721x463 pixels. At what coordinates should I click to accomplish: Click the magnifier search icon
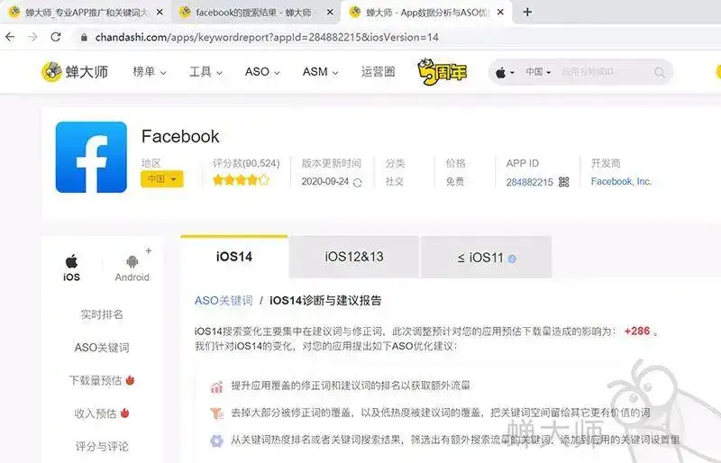point(660,72)
